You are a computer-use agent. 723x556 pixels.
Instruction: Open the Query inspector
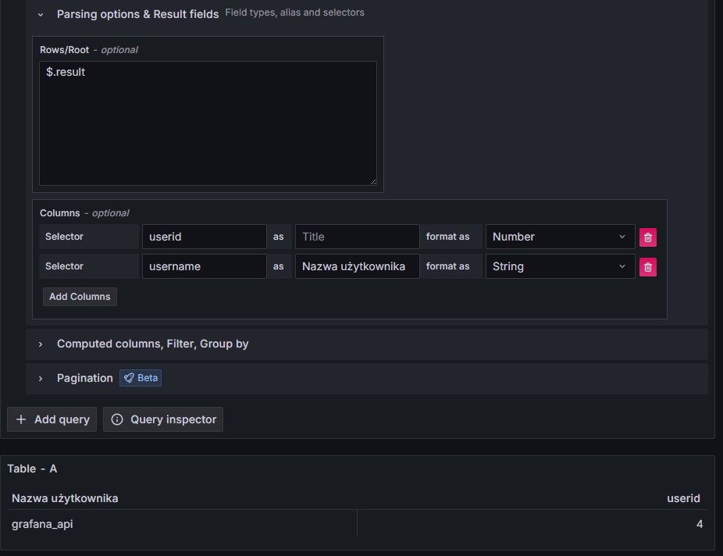[163, 419]
